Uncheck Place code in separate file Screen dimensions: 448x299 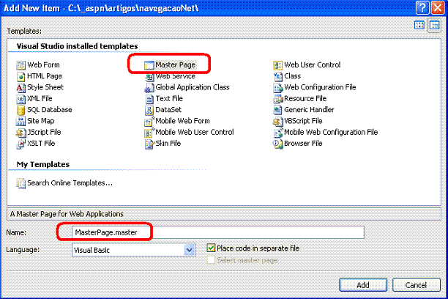tap(211, 248)
